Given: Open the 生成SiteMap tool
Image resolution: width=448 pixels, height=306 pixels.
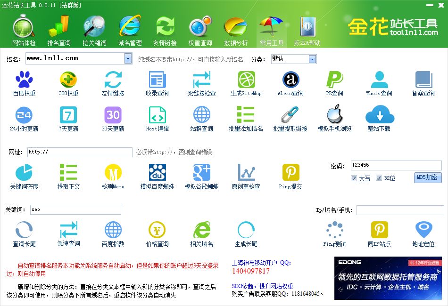Looking at the screenshot, I should (246, 80).
